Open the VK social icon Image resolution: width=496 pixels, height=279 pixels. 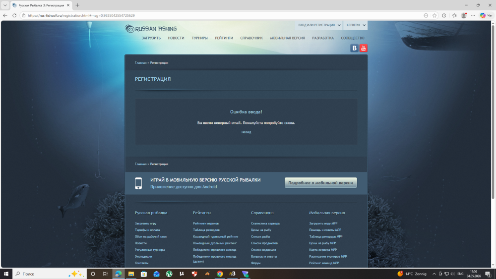(354, 48)
